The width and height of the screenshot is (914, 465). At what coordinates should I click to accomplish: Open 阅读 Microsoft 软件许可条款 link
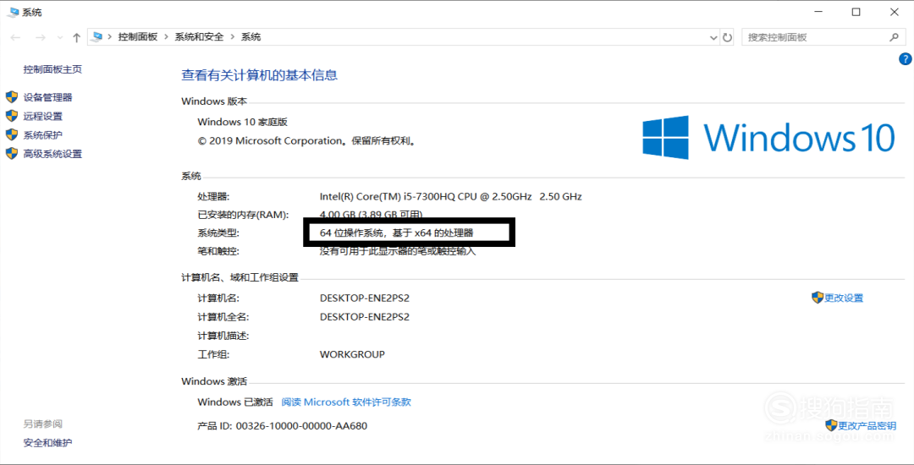pos(346,402)
